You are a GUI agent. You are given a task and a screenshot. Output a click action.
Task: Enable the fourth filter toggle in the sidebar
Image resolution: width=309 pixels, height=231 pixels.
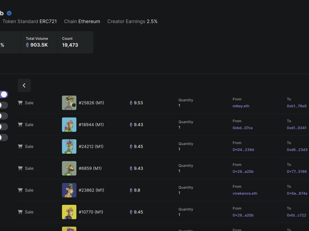(2, 127)
